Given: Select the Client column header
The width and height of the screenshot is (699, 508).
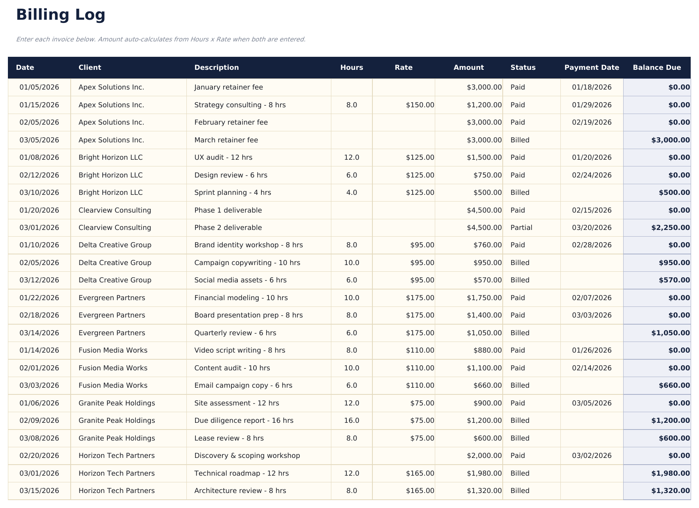Looking at the screenshot, I should click(90, 67).
